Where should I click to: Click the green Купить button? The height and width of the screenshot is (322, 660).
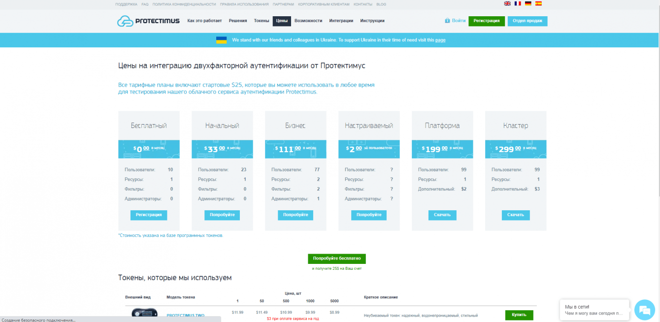pos(519,315)
